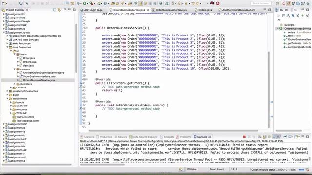312x175 pixels.
Task: Click the Console horizontal scrollbar
Action: click(x=102, y=164)
